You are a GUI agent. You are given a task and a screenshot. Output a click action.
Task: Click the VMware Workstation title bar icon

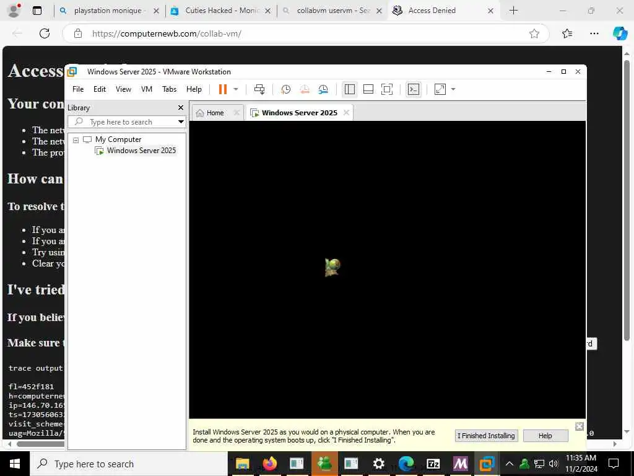click(72, 72)
